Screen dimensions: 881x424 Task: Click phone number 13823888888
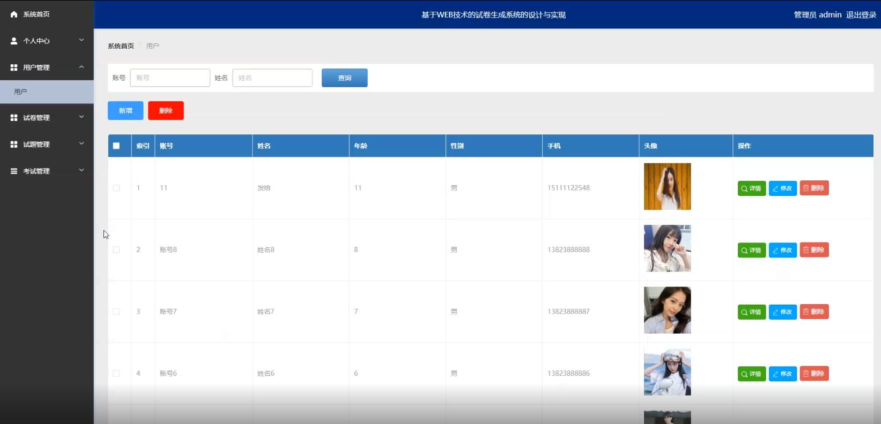568,250
